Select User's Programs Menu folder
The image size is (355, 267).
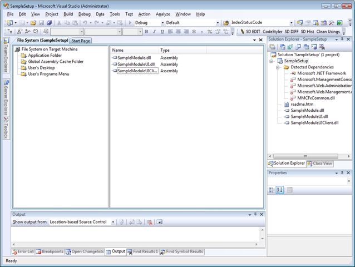pyautogui.click(x=48, y=74)
